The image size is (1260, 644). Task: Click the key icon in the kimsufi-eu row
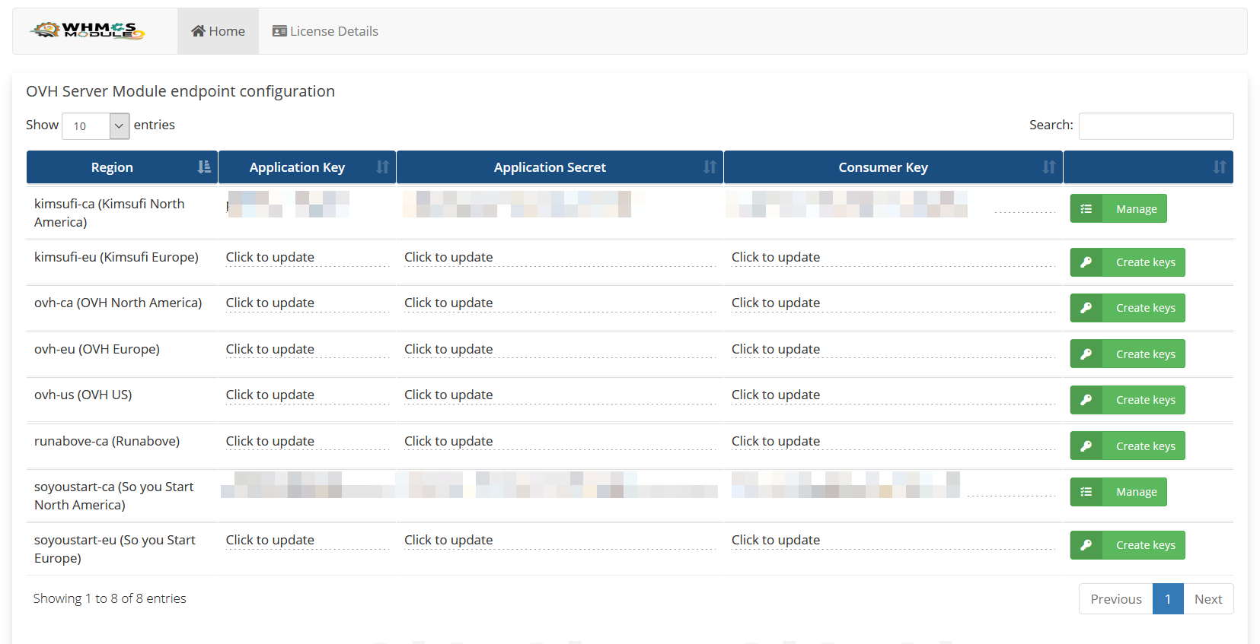point(1086,262)
